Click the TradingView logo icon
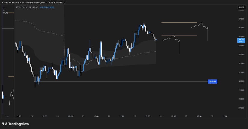The height and width of the screenshot is (129, 248). [5, 124]
